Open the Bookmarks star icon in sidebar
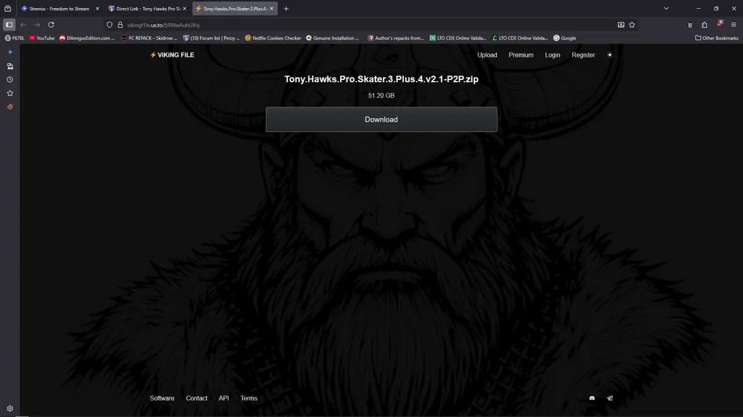 pos(10,93)
